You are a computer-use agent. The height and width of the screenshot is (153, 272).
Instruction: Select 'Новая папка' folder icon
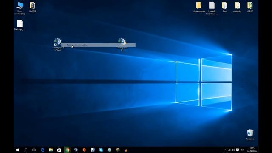tap(199, 7)
